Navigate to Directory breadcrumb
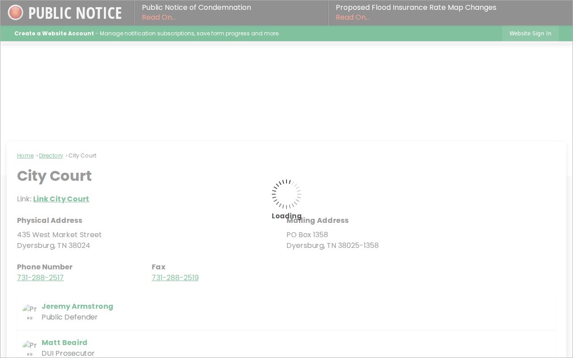The image size is (573, 358). pos(51,156)
